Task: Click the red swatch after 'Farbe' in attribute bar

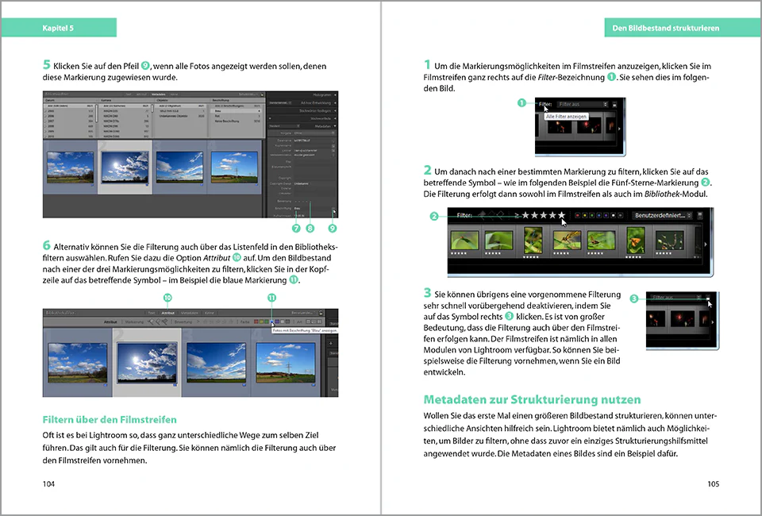Action: click(256, 322)
